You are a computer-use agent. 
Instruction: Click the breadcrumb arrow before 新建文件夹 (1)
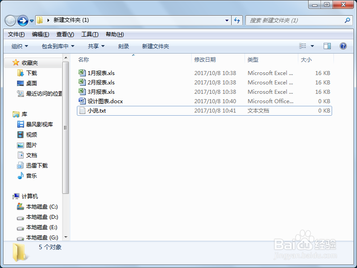[x=48, y=20]
